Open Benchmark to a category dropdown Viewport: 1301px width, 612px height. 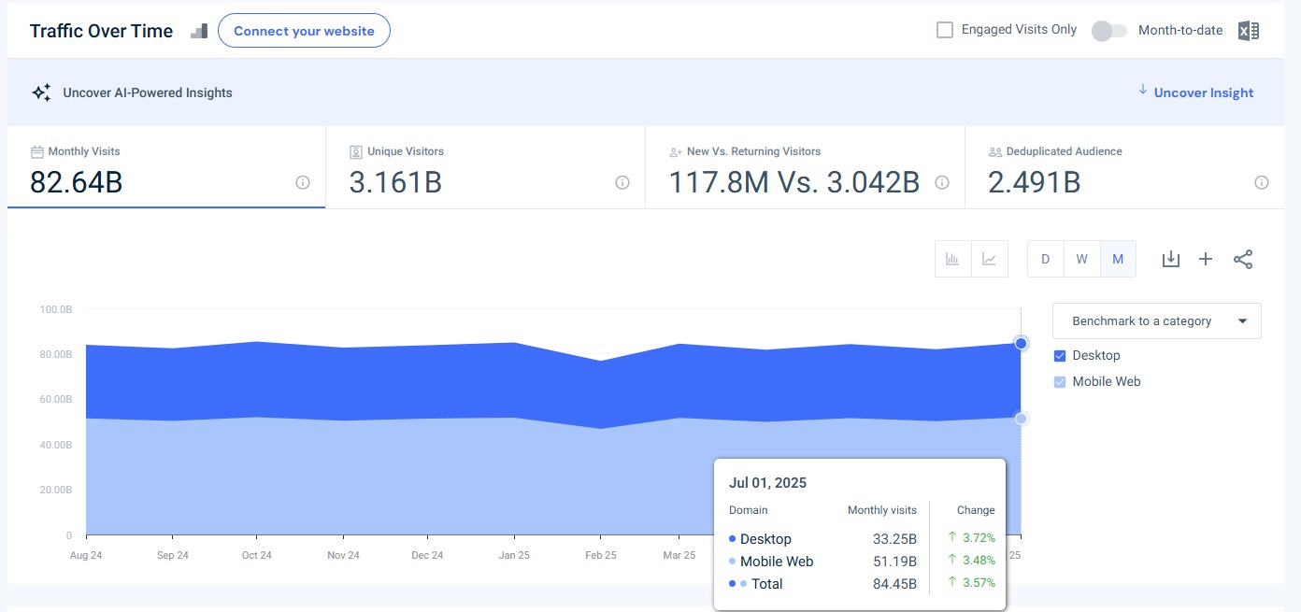pyautogui.click(x=1156, y=320)
